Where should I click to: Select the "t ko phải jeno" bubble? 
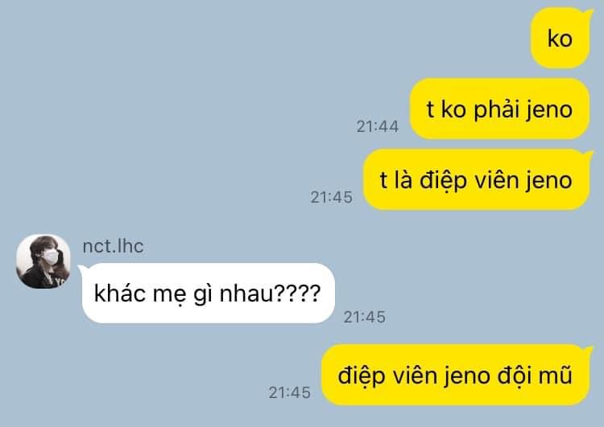pyautogui.click(x=499, y=109)
